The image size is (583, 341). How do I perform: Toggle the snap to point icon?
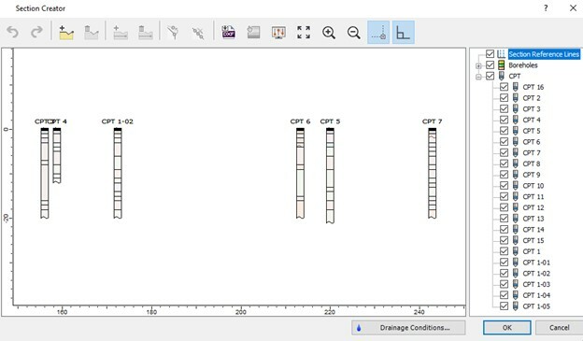click(x=378, y=33)
